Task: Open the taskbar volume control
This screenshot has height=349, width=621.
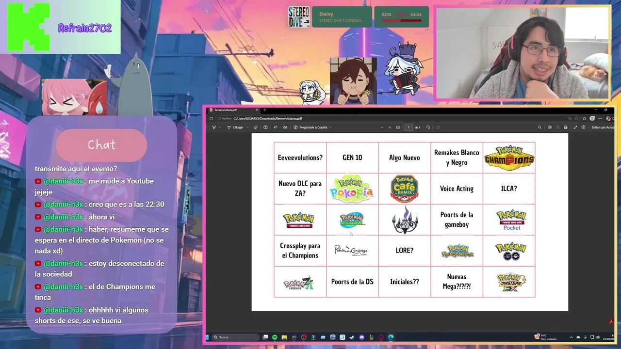Action: [598, 337]
